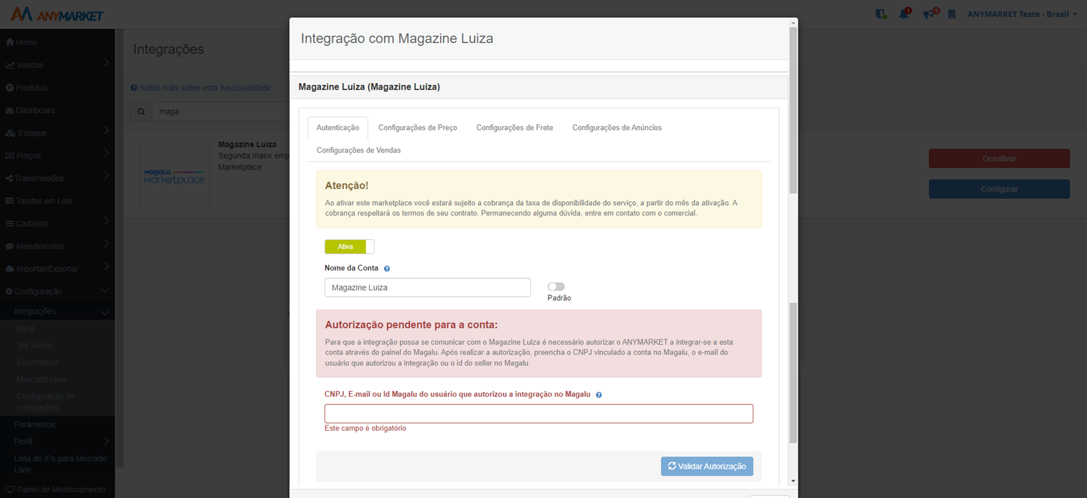Click the integrations search field
Screen dimensions: 1087x498
tap(220, 111)
